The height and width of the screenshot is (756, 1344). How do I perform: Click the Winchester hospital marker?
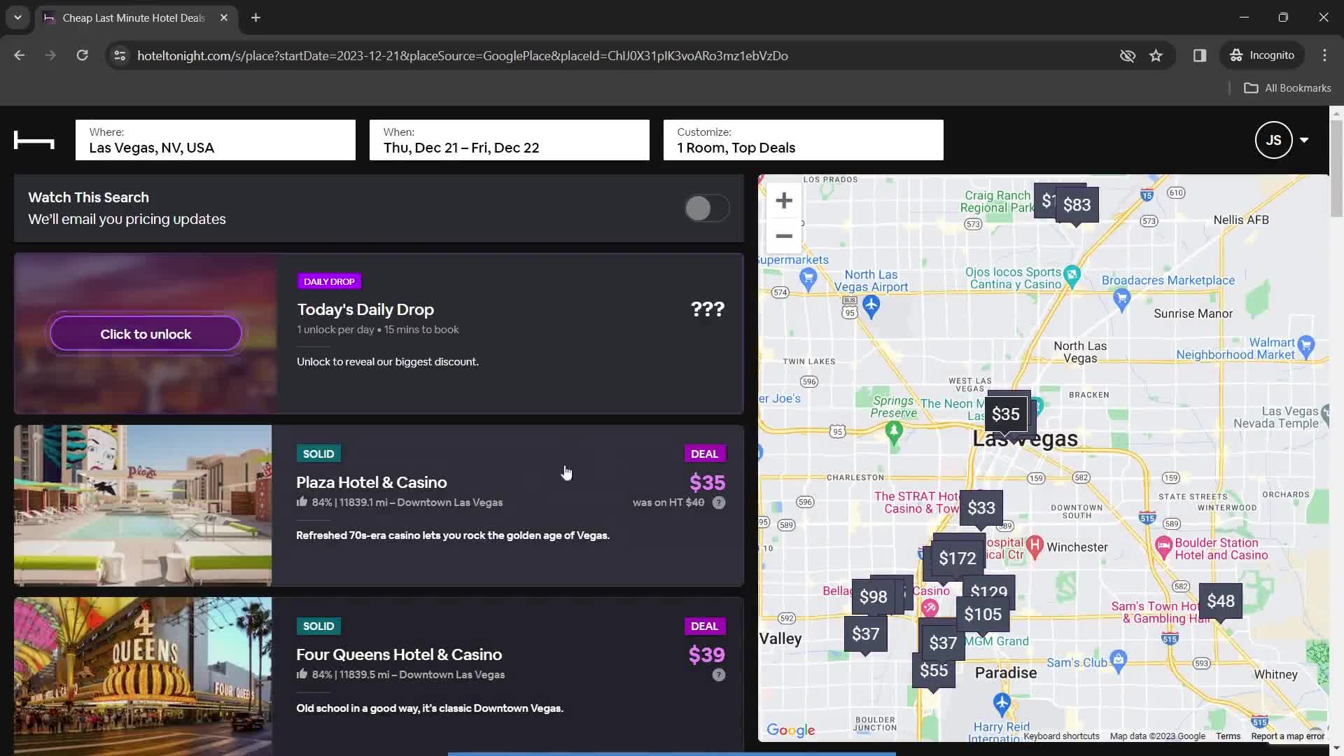1035,545
